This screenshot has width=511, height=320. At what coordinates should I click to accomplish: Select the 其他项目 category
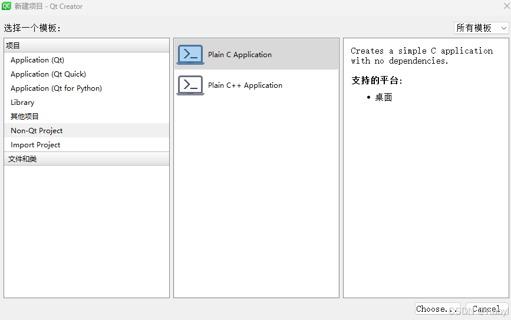87,116
